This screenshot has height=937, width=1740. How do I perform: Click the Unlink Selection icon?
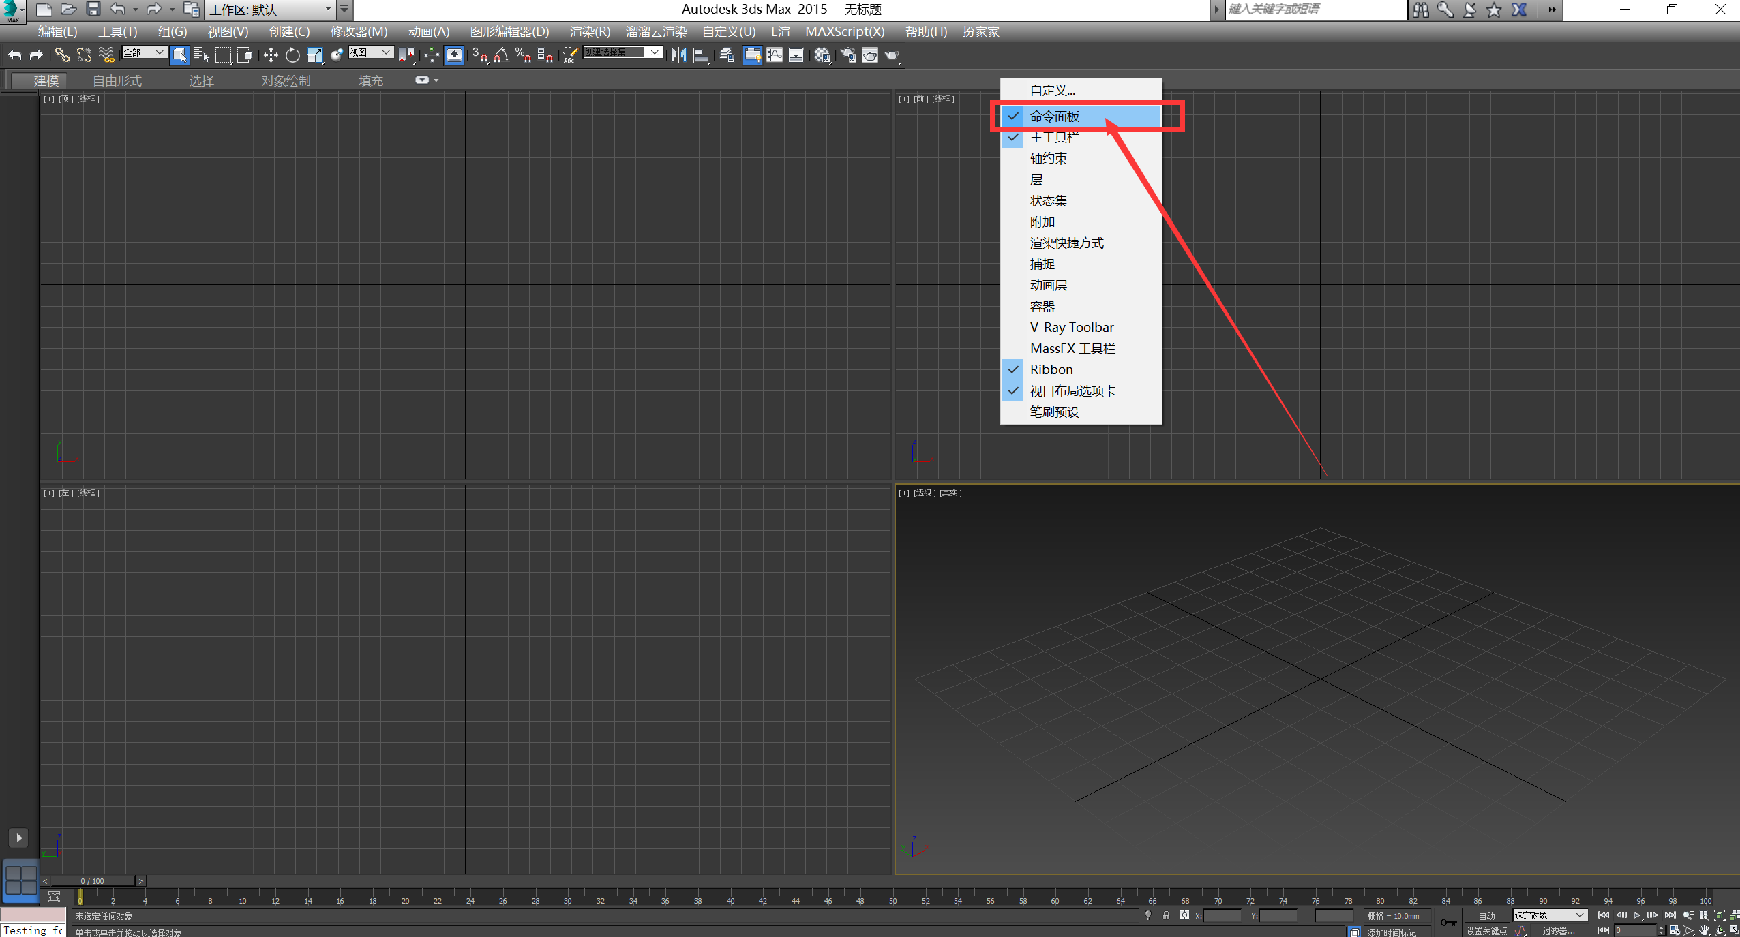pos(85,55)
